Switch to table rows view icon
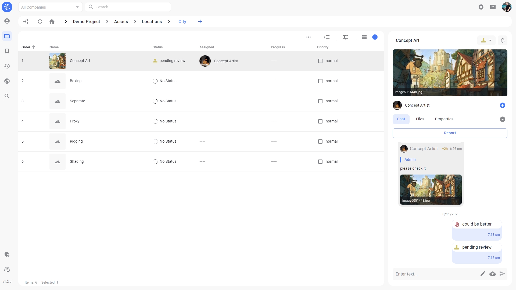Viewport: 516px width, 290px height. click(x=364, y=37)
